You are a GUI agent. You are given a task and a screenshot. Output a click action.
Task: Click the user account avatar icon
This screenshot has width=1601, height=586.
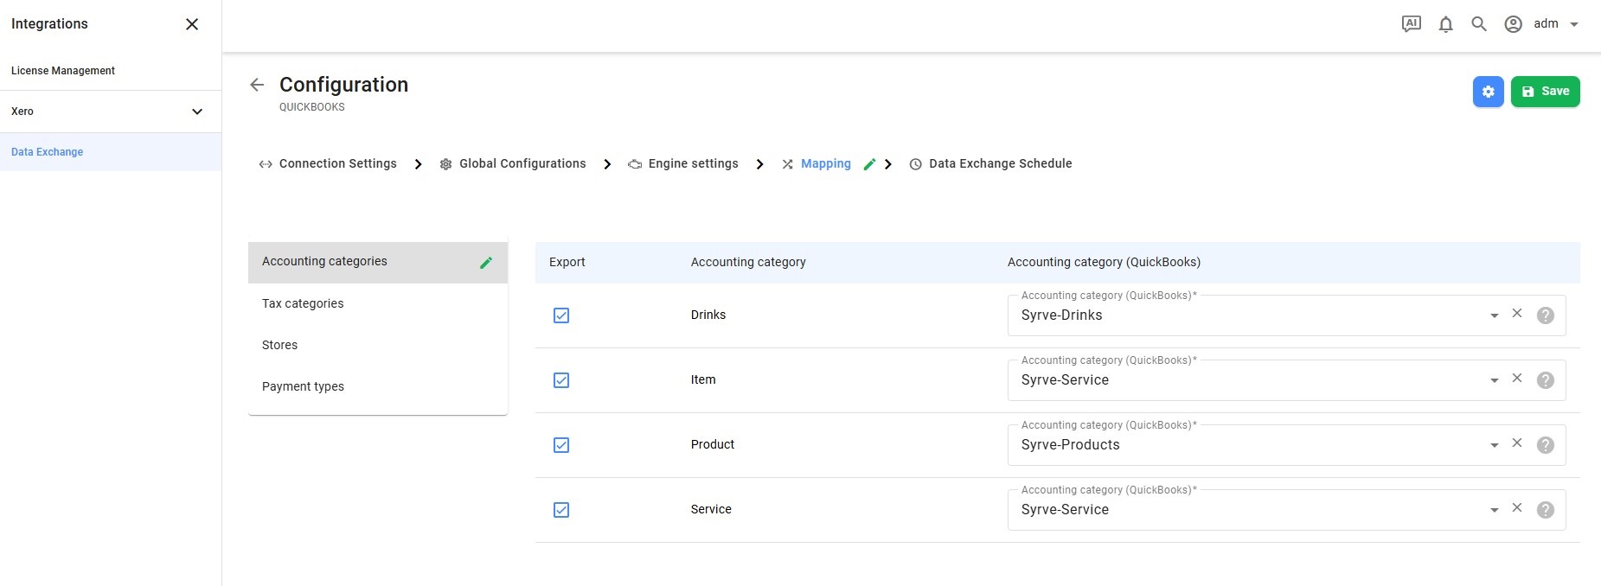[x=1513, y=24]
